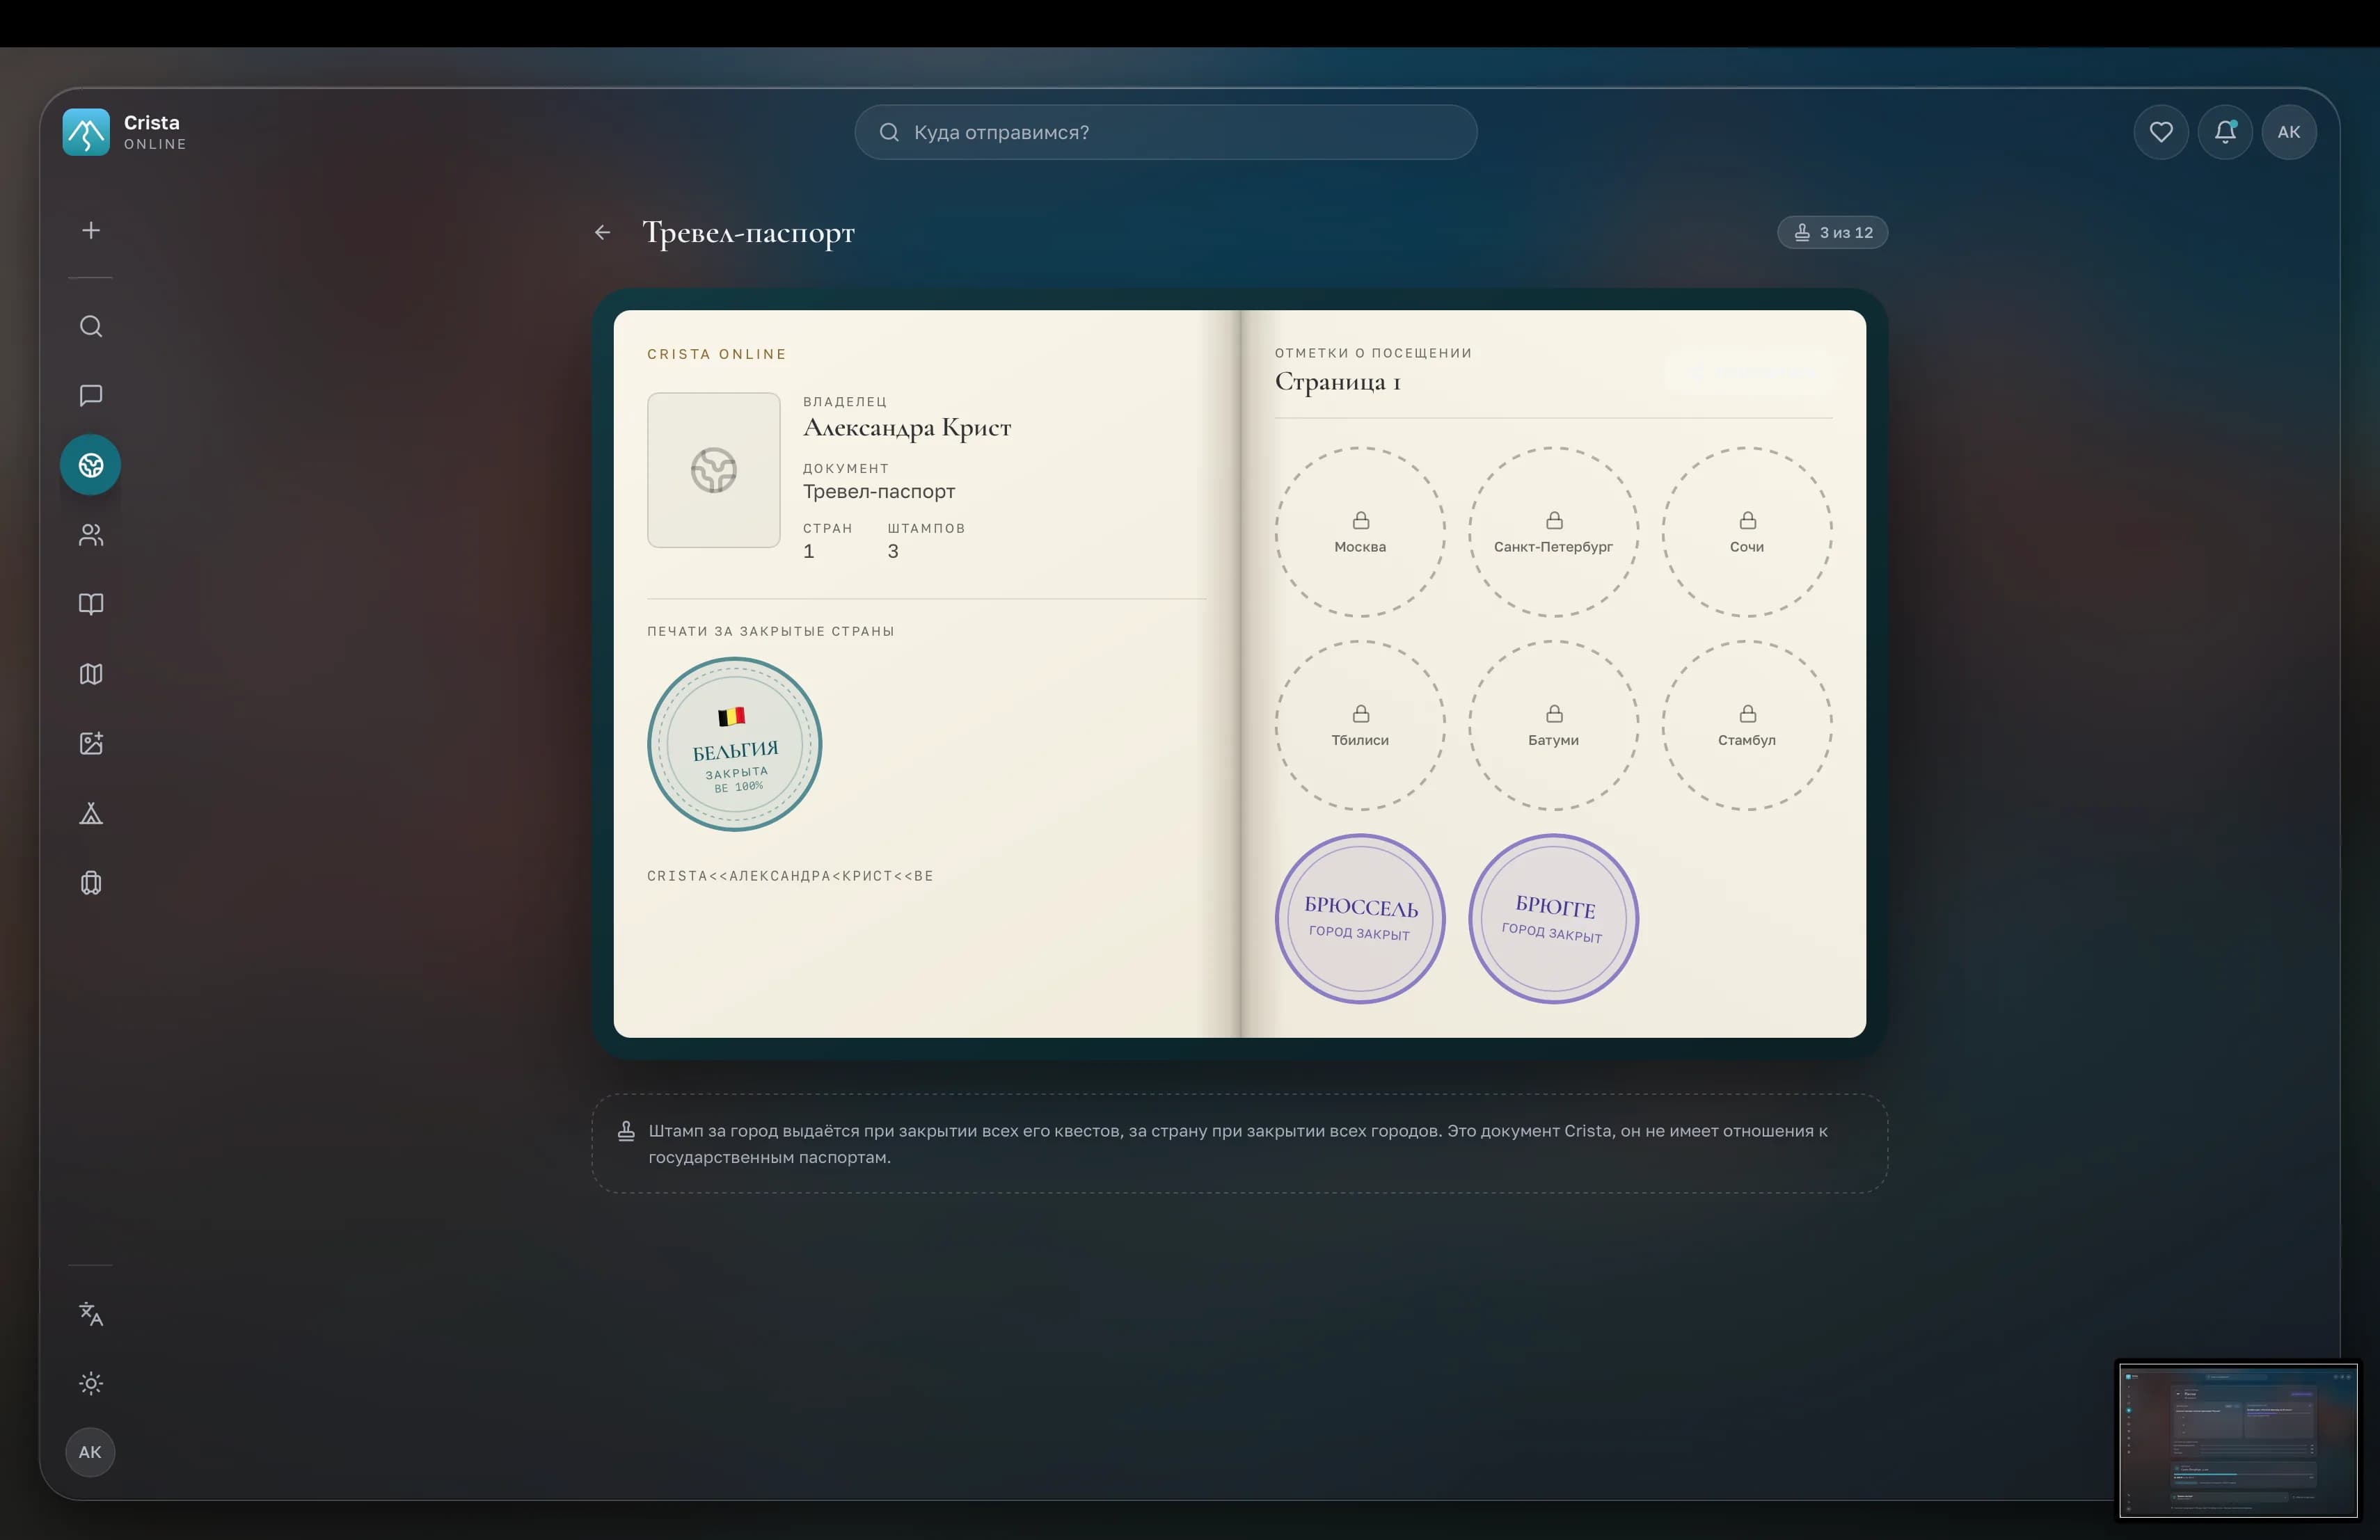Image resolution: width=2380 pixels, height=1540 pixels.
Task: Click the locked Стамбул stamp slot
Action: click(x=1747, y=725)
